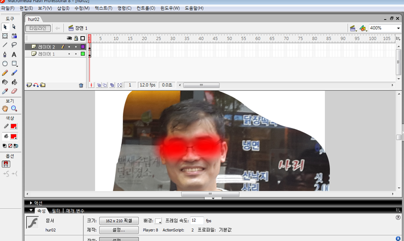Toggle lock dot of 레이어 1
Image resolution: width=404 pixels, height=241 pixels.
click(x=76, y=54)
